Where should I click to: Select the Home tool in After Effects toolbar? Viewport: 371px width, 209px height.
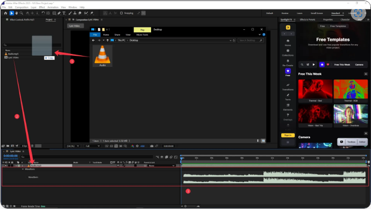click(x=6, y=13)
